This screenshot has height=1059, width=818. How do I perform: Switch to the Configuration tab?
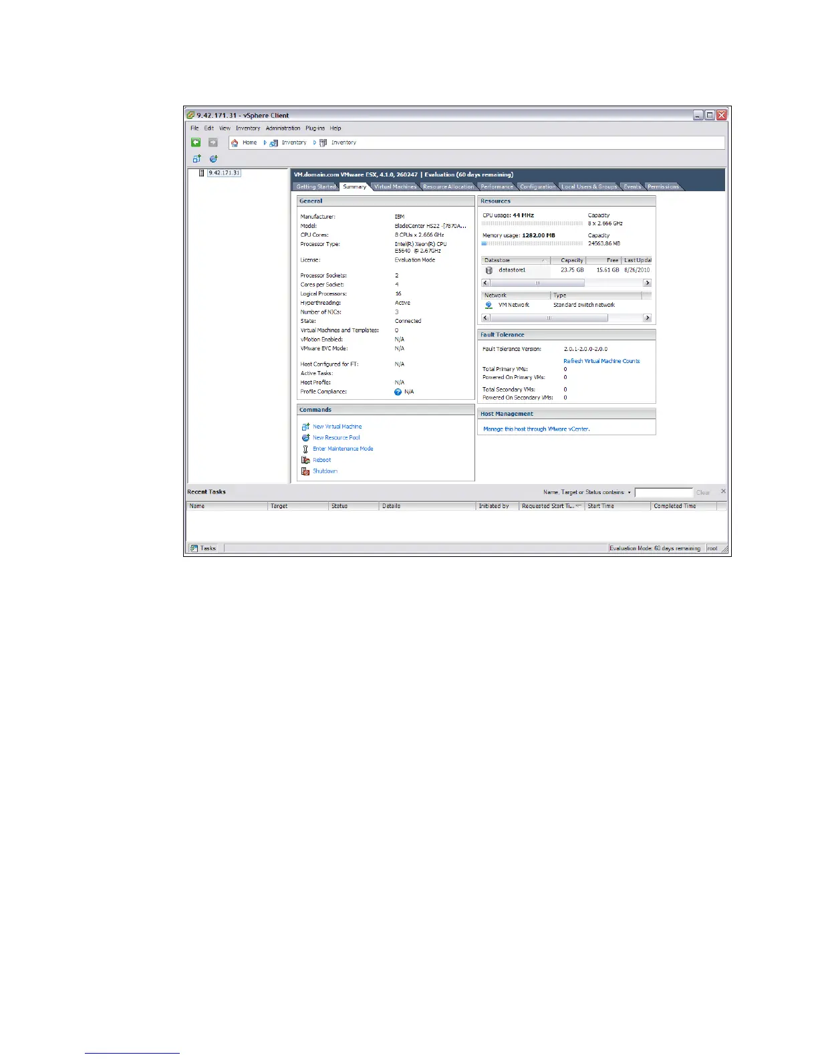537,187
